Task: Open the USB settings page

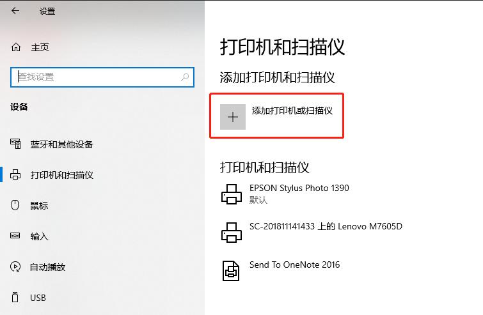Action: point(38,298)
